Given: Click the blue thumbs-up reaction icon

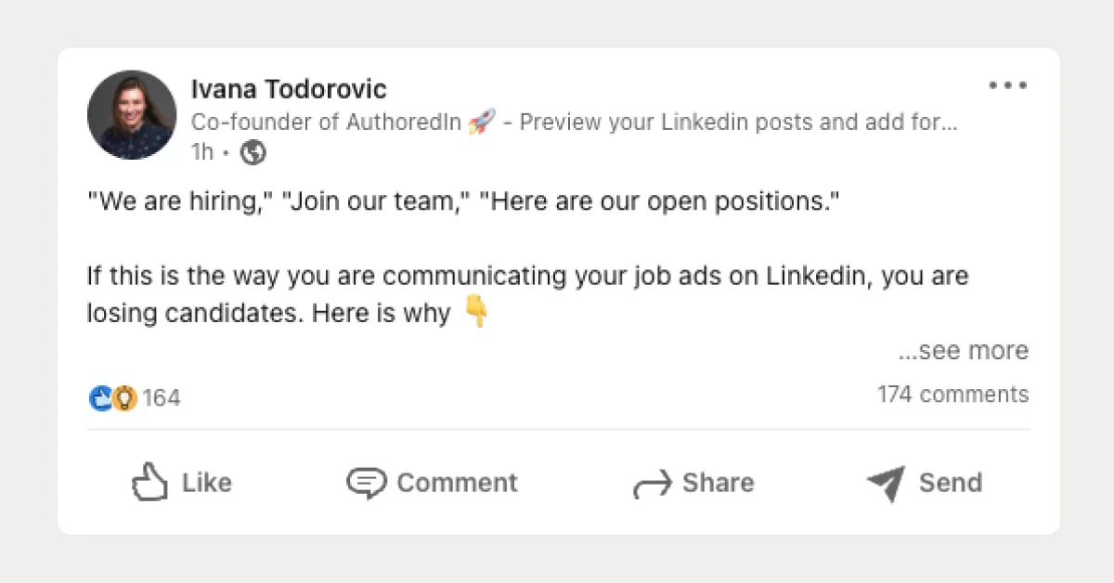Looking at the screenshot, I should point(102,397).
